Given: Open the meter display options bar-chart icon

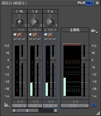Looking at the screenshot, I should (x=7, y=105).
